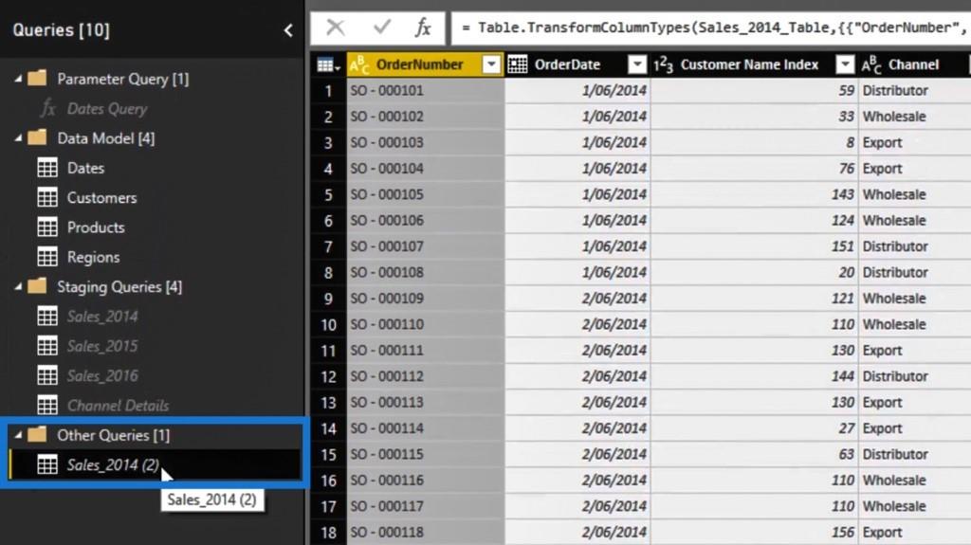Click Customer Name Index value 59
The width and height of the screenshot is (971, 545).
click(x=847, y=90)
